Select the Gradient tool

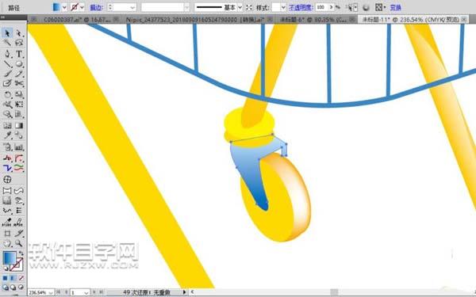19,125
